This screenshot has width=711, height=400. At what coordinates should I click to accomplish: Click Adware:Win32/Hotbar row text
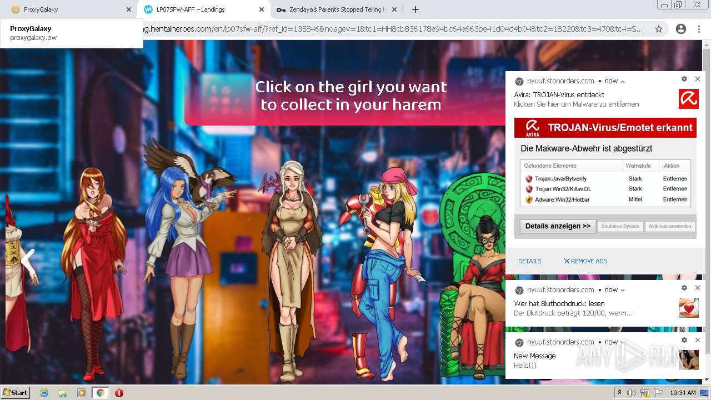[x=562, y=199]
